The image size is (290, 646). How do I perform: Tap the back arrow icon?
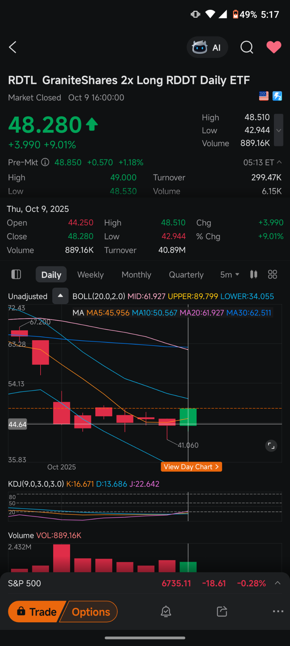pyautogui.click(x=13, y=47)
